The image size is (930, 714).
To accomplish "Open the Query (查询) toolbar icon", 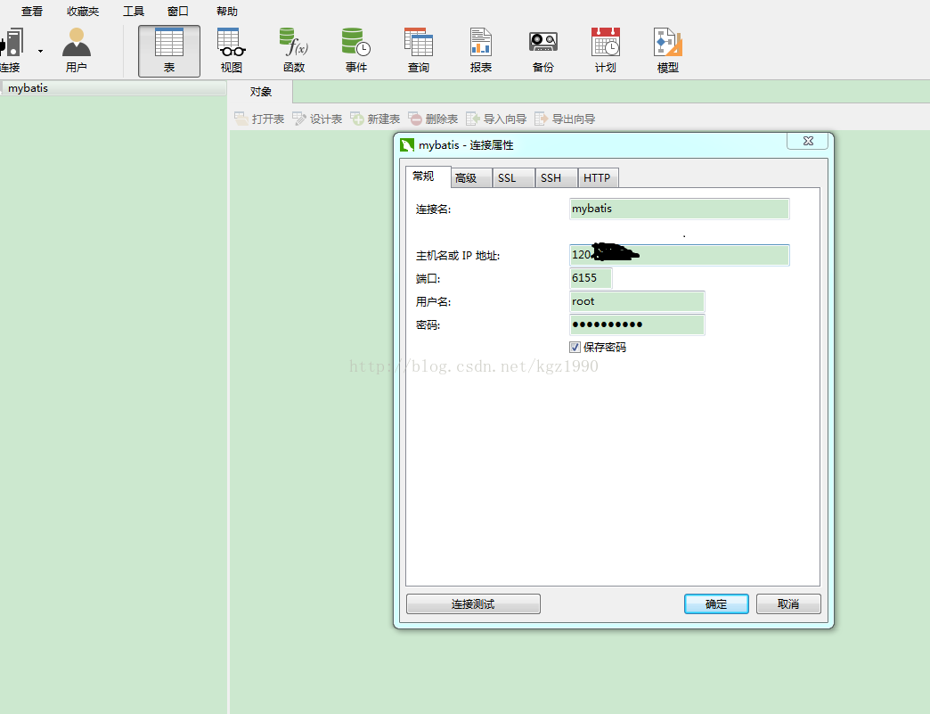I will (x=418, y=50).
